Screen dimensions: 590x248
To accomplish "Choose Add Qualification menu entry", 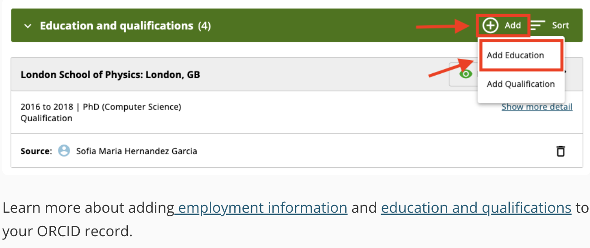I will [x=521, y=84].
